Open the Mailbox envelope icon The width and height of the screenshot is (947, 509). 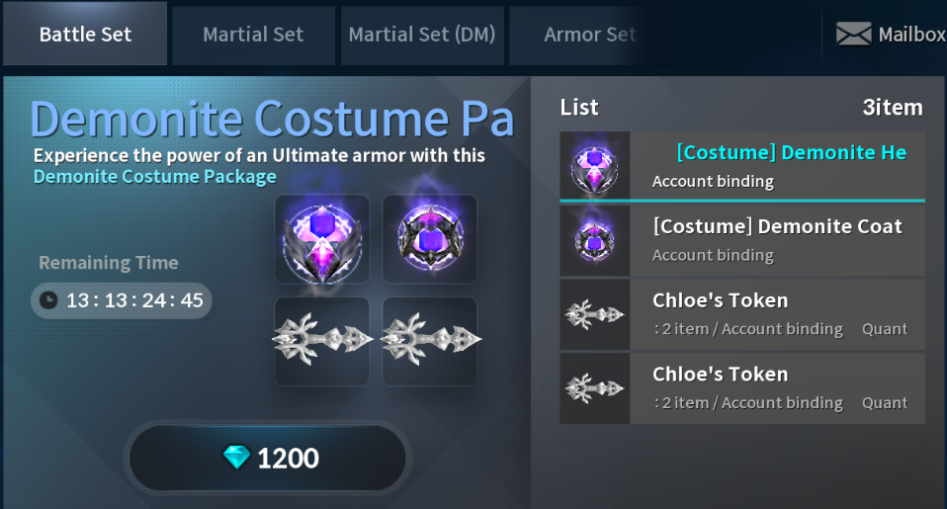click(853, 35)
